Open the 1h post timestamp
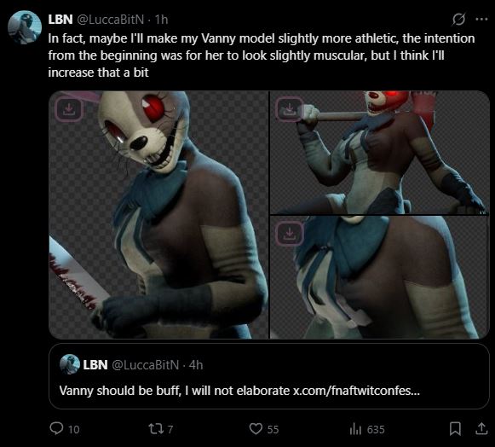The width and height of the screenshot is (495, 447). tap(161, 20)
